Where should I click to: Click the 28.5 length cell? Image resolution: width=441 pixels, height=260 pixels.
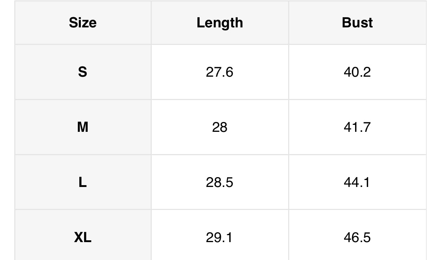click(x=220, y=182)
